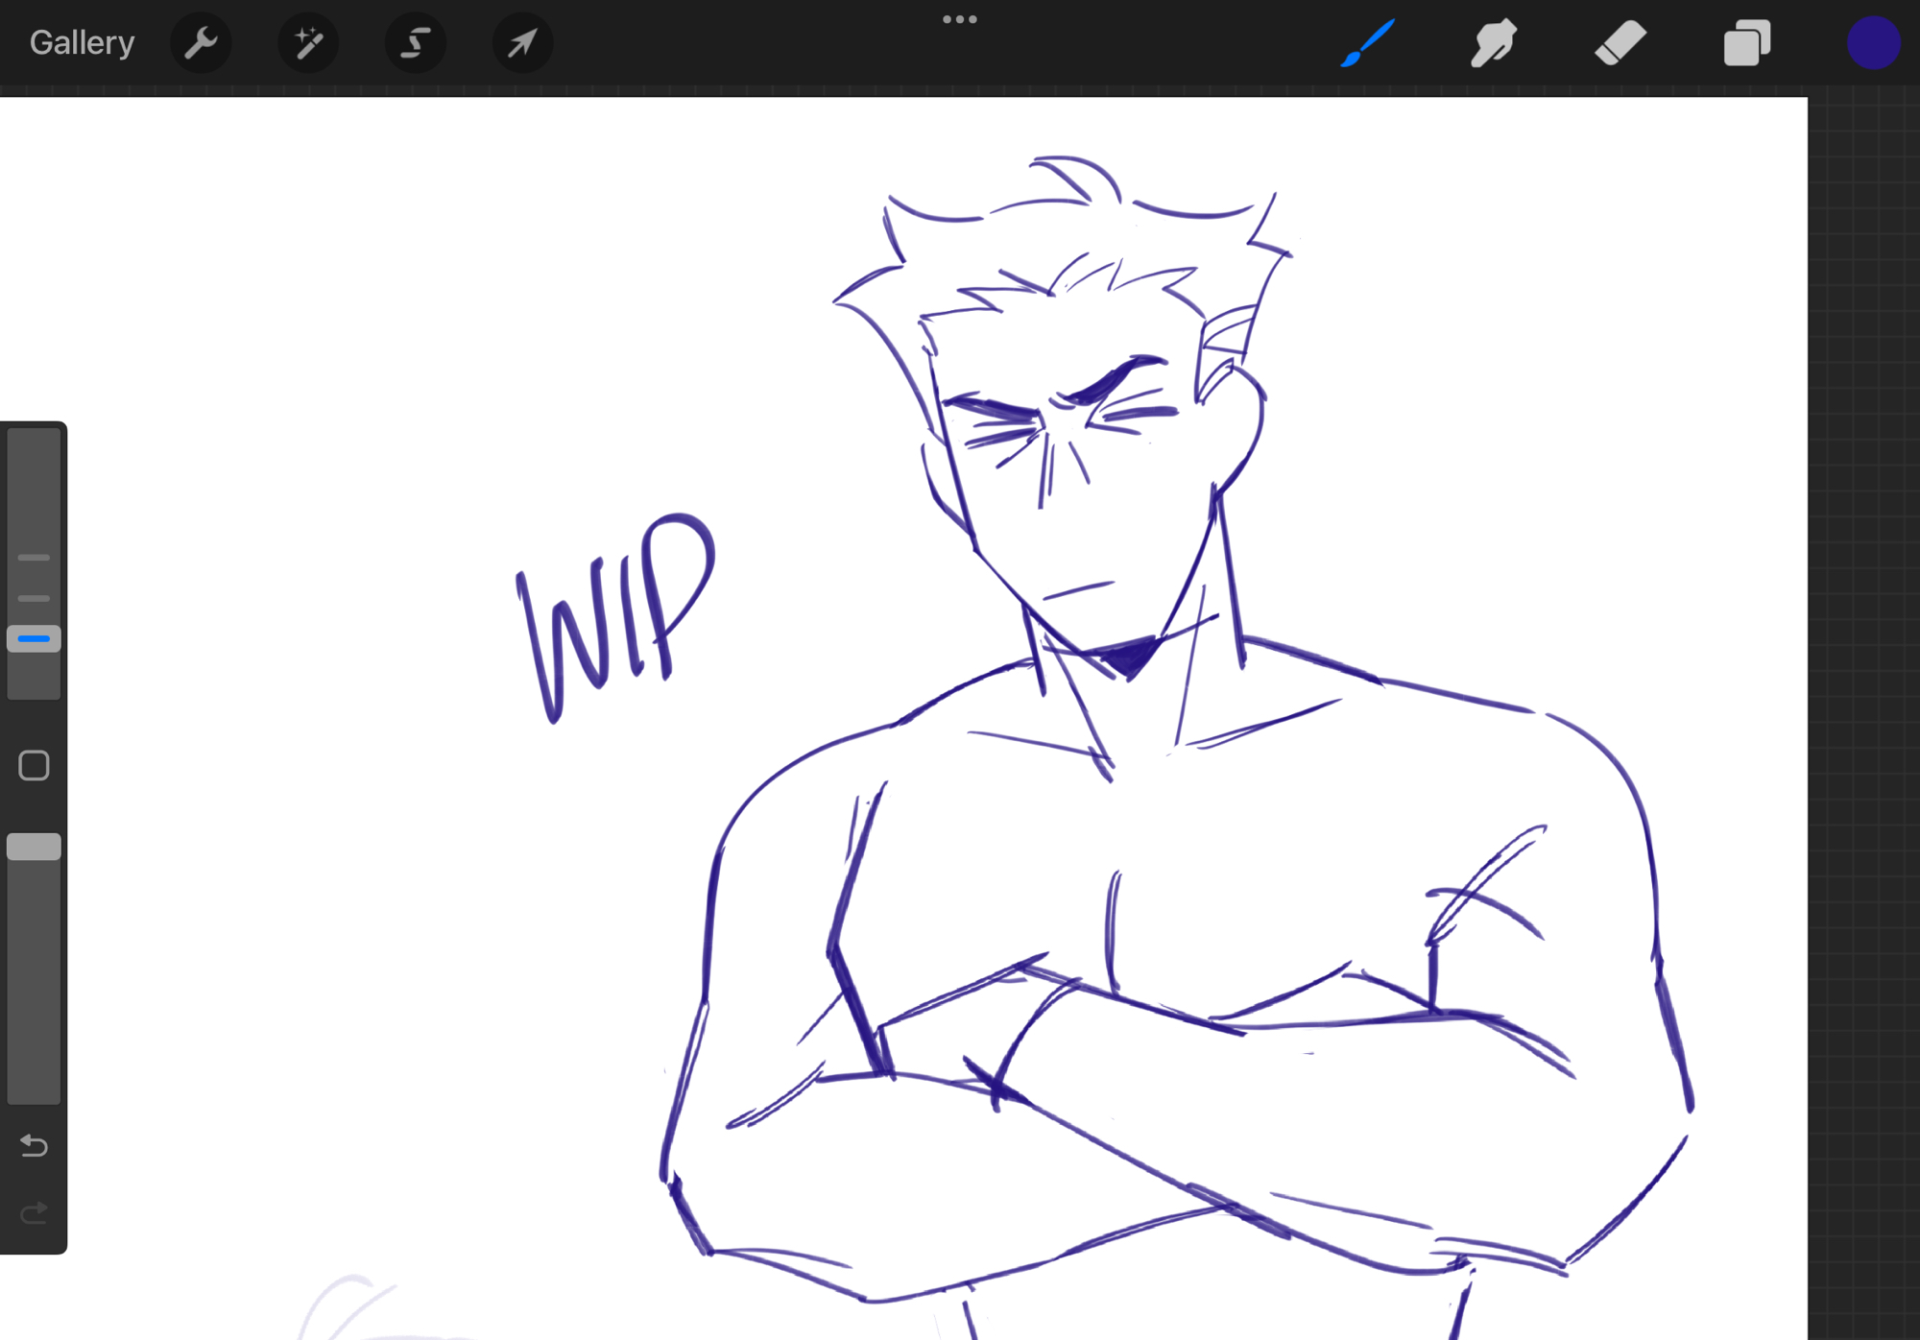Activate the Selection S-shaped tool
The height and width of the screenshot is (1340, 1920).
click(416, 43)
